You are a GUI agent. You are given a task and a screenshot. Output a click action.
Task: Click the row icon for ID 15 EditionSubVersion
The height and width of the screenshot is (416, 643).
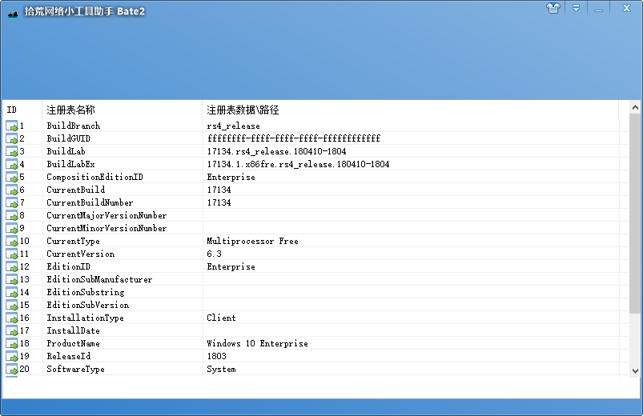click(12, 305)
